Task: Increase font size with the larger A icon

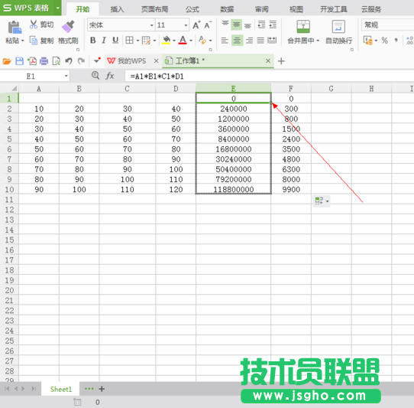Action: [196, 24]
